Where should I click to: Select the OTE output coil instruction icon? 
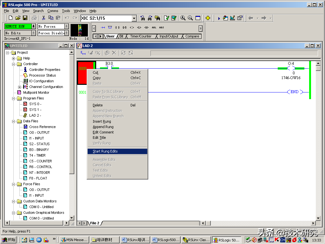click(132, 28)
